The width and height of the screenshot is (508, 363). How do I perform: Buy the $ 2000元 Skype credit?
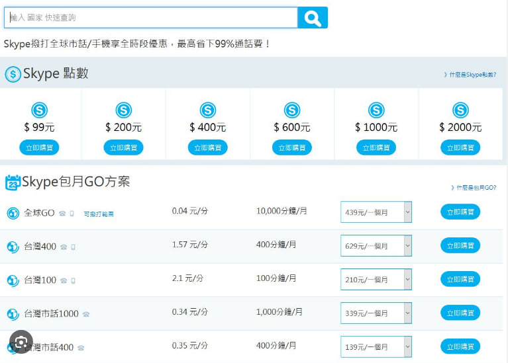click(x=460, y=147)
